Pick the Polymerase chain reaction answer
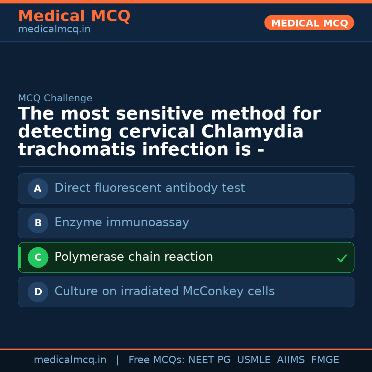This screenshot has width=372, height=372. (134, 257)
